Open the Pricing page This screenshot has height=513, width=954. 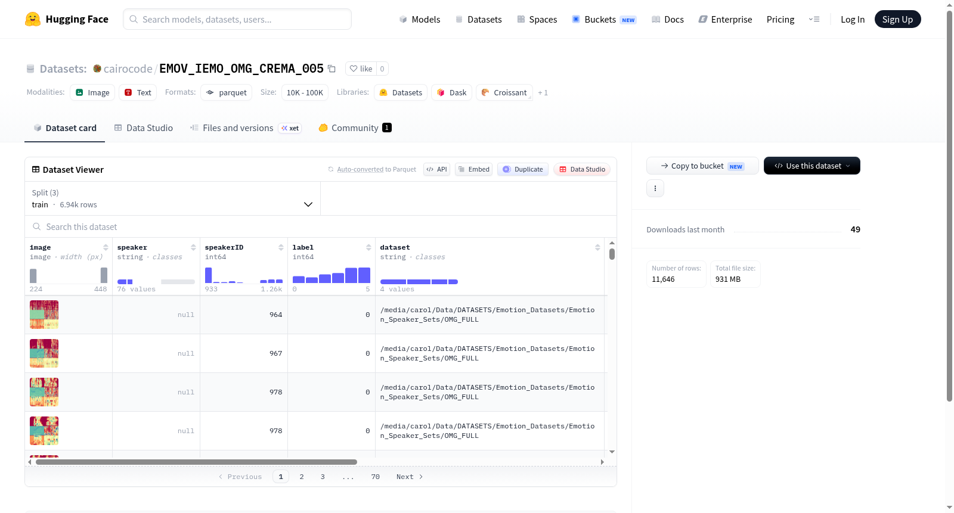click(780, 19)
